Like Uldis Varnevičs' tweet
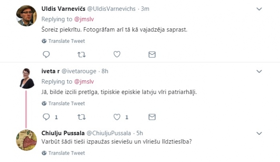The width and height of the screenshot is (280, 162). (117, 54)
